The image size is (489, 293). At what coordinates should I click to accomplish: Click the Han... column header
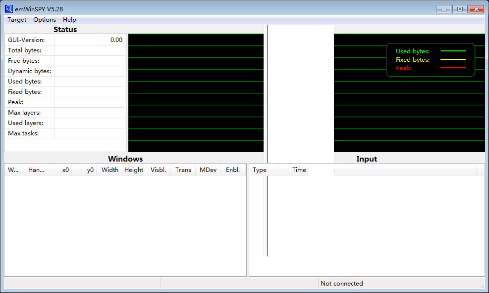(x=35, y=170)
